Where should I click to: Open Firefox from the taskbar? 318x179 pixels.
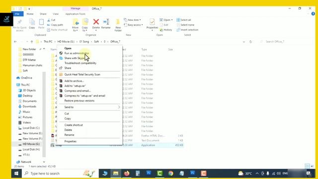tap(127, 174)
